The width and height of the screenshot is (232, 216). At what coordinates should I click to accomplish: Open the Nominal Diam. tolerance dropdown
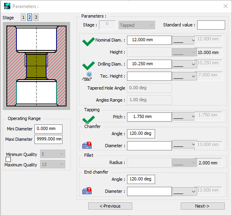click(x=184, y=40)
